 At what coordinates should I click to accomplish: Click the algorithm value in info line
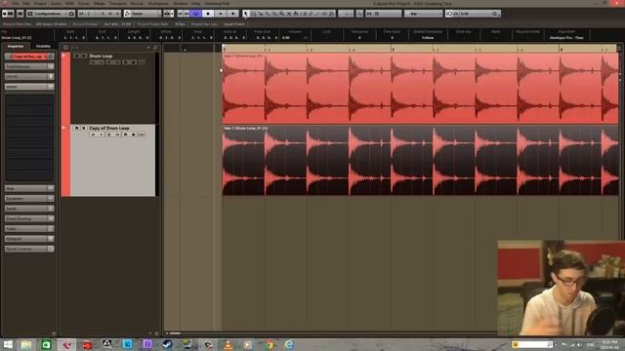coord(566,38)
